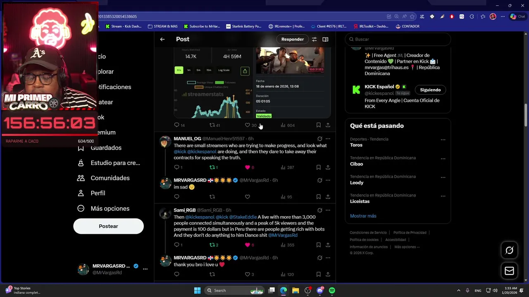The height and width of the screenshot is (297, 529).
Task: Open Estudio para creadores in sidebar
Action: pos(109,163)
